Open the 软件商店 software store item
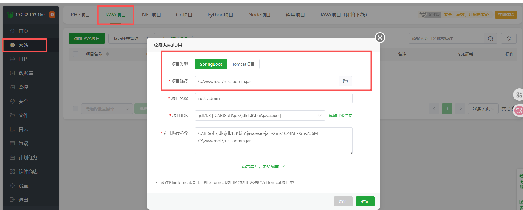Screen dimensions: 523x210 [28, 172]
